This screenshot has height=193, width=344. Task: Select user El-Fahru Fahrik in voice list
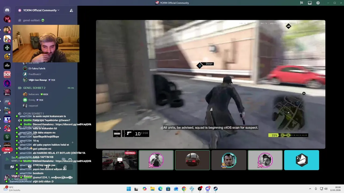37,69
